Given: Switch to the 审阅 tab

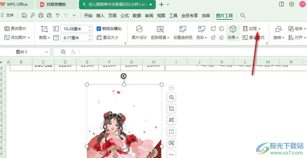Looking at the screenshot, I should point(149,16).
